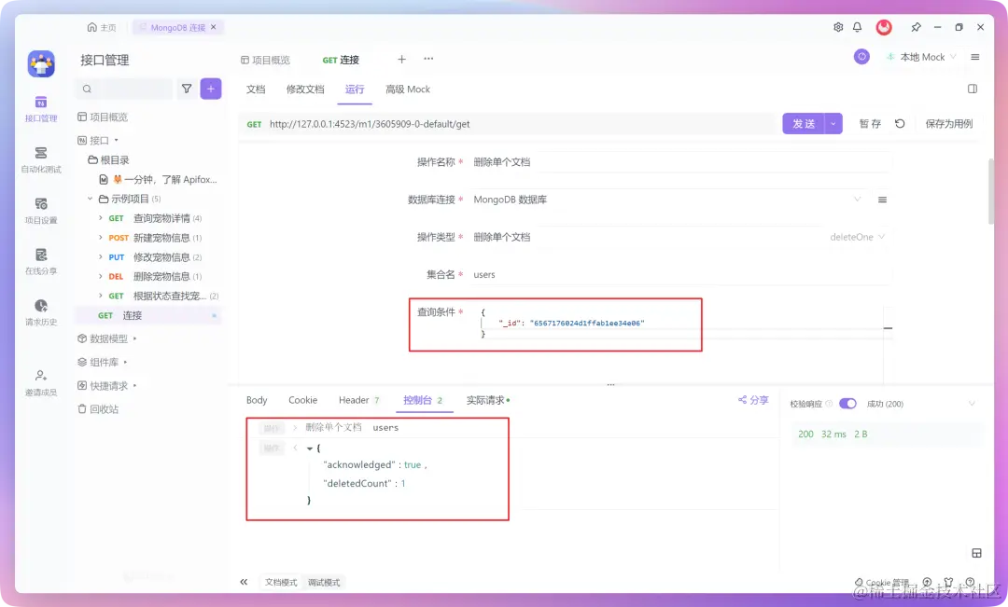Switch to the 高级 Mock tab
Screen dimensions: 1008x607
[x=408, y=90]
